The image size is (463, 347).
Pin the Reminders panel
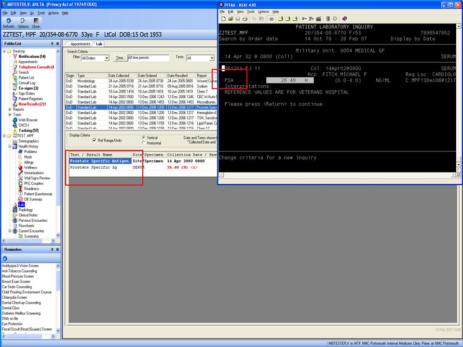tap(52, 249)
